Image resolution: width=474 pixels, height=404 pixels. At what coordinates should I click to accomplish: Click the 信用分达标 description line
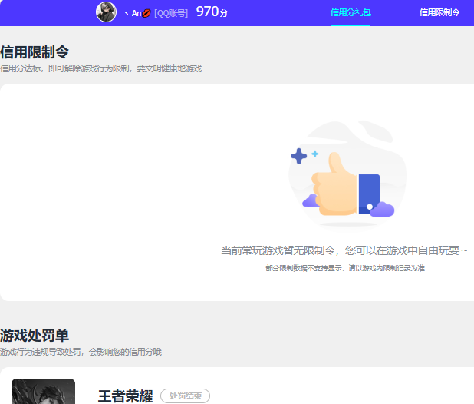click(100, 68)
